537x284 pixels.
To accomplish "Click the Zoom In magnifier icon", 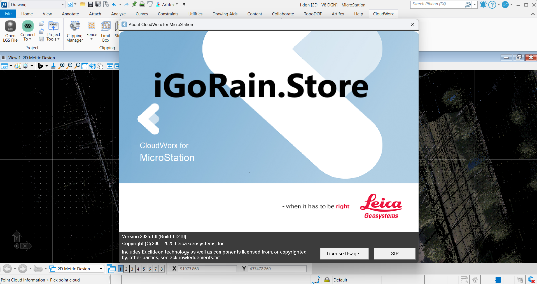I will coord(61,66).
